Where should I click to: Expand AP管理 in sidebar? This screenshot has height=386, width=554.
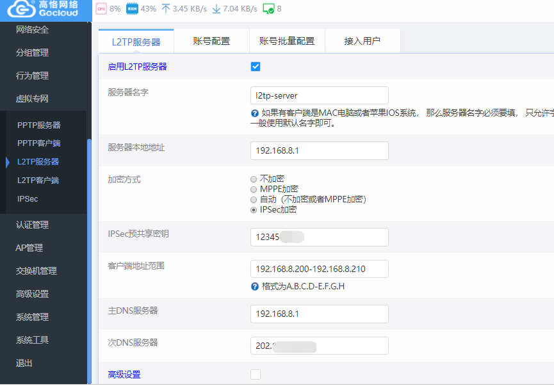(x=29, y=248)
